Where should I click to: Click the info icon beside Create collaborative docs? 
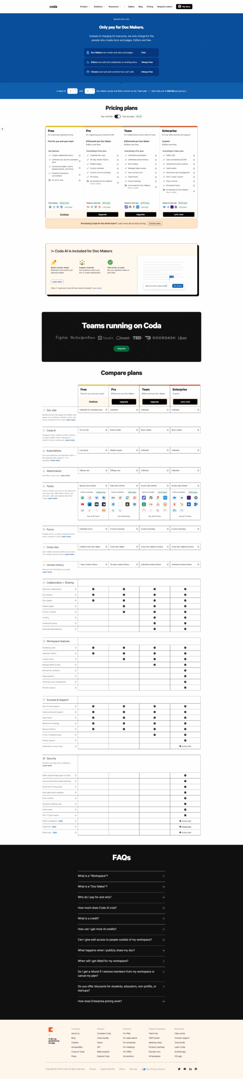pos(79,156)
